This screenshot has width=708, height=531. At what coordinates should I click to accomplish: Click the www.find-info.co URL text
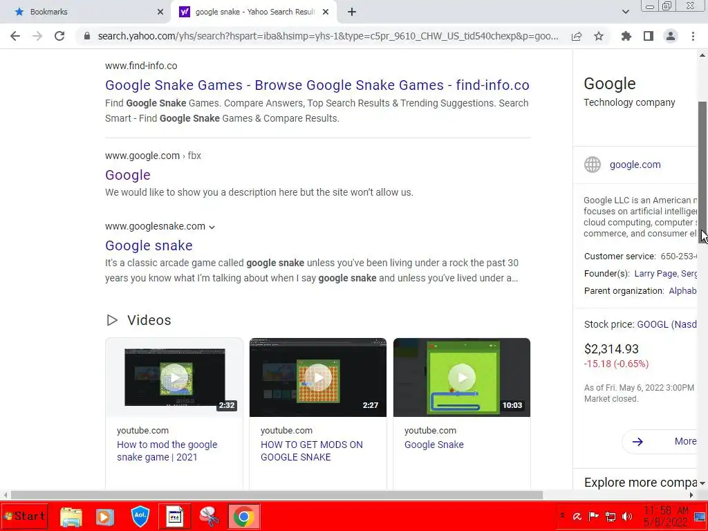[141, 66]
